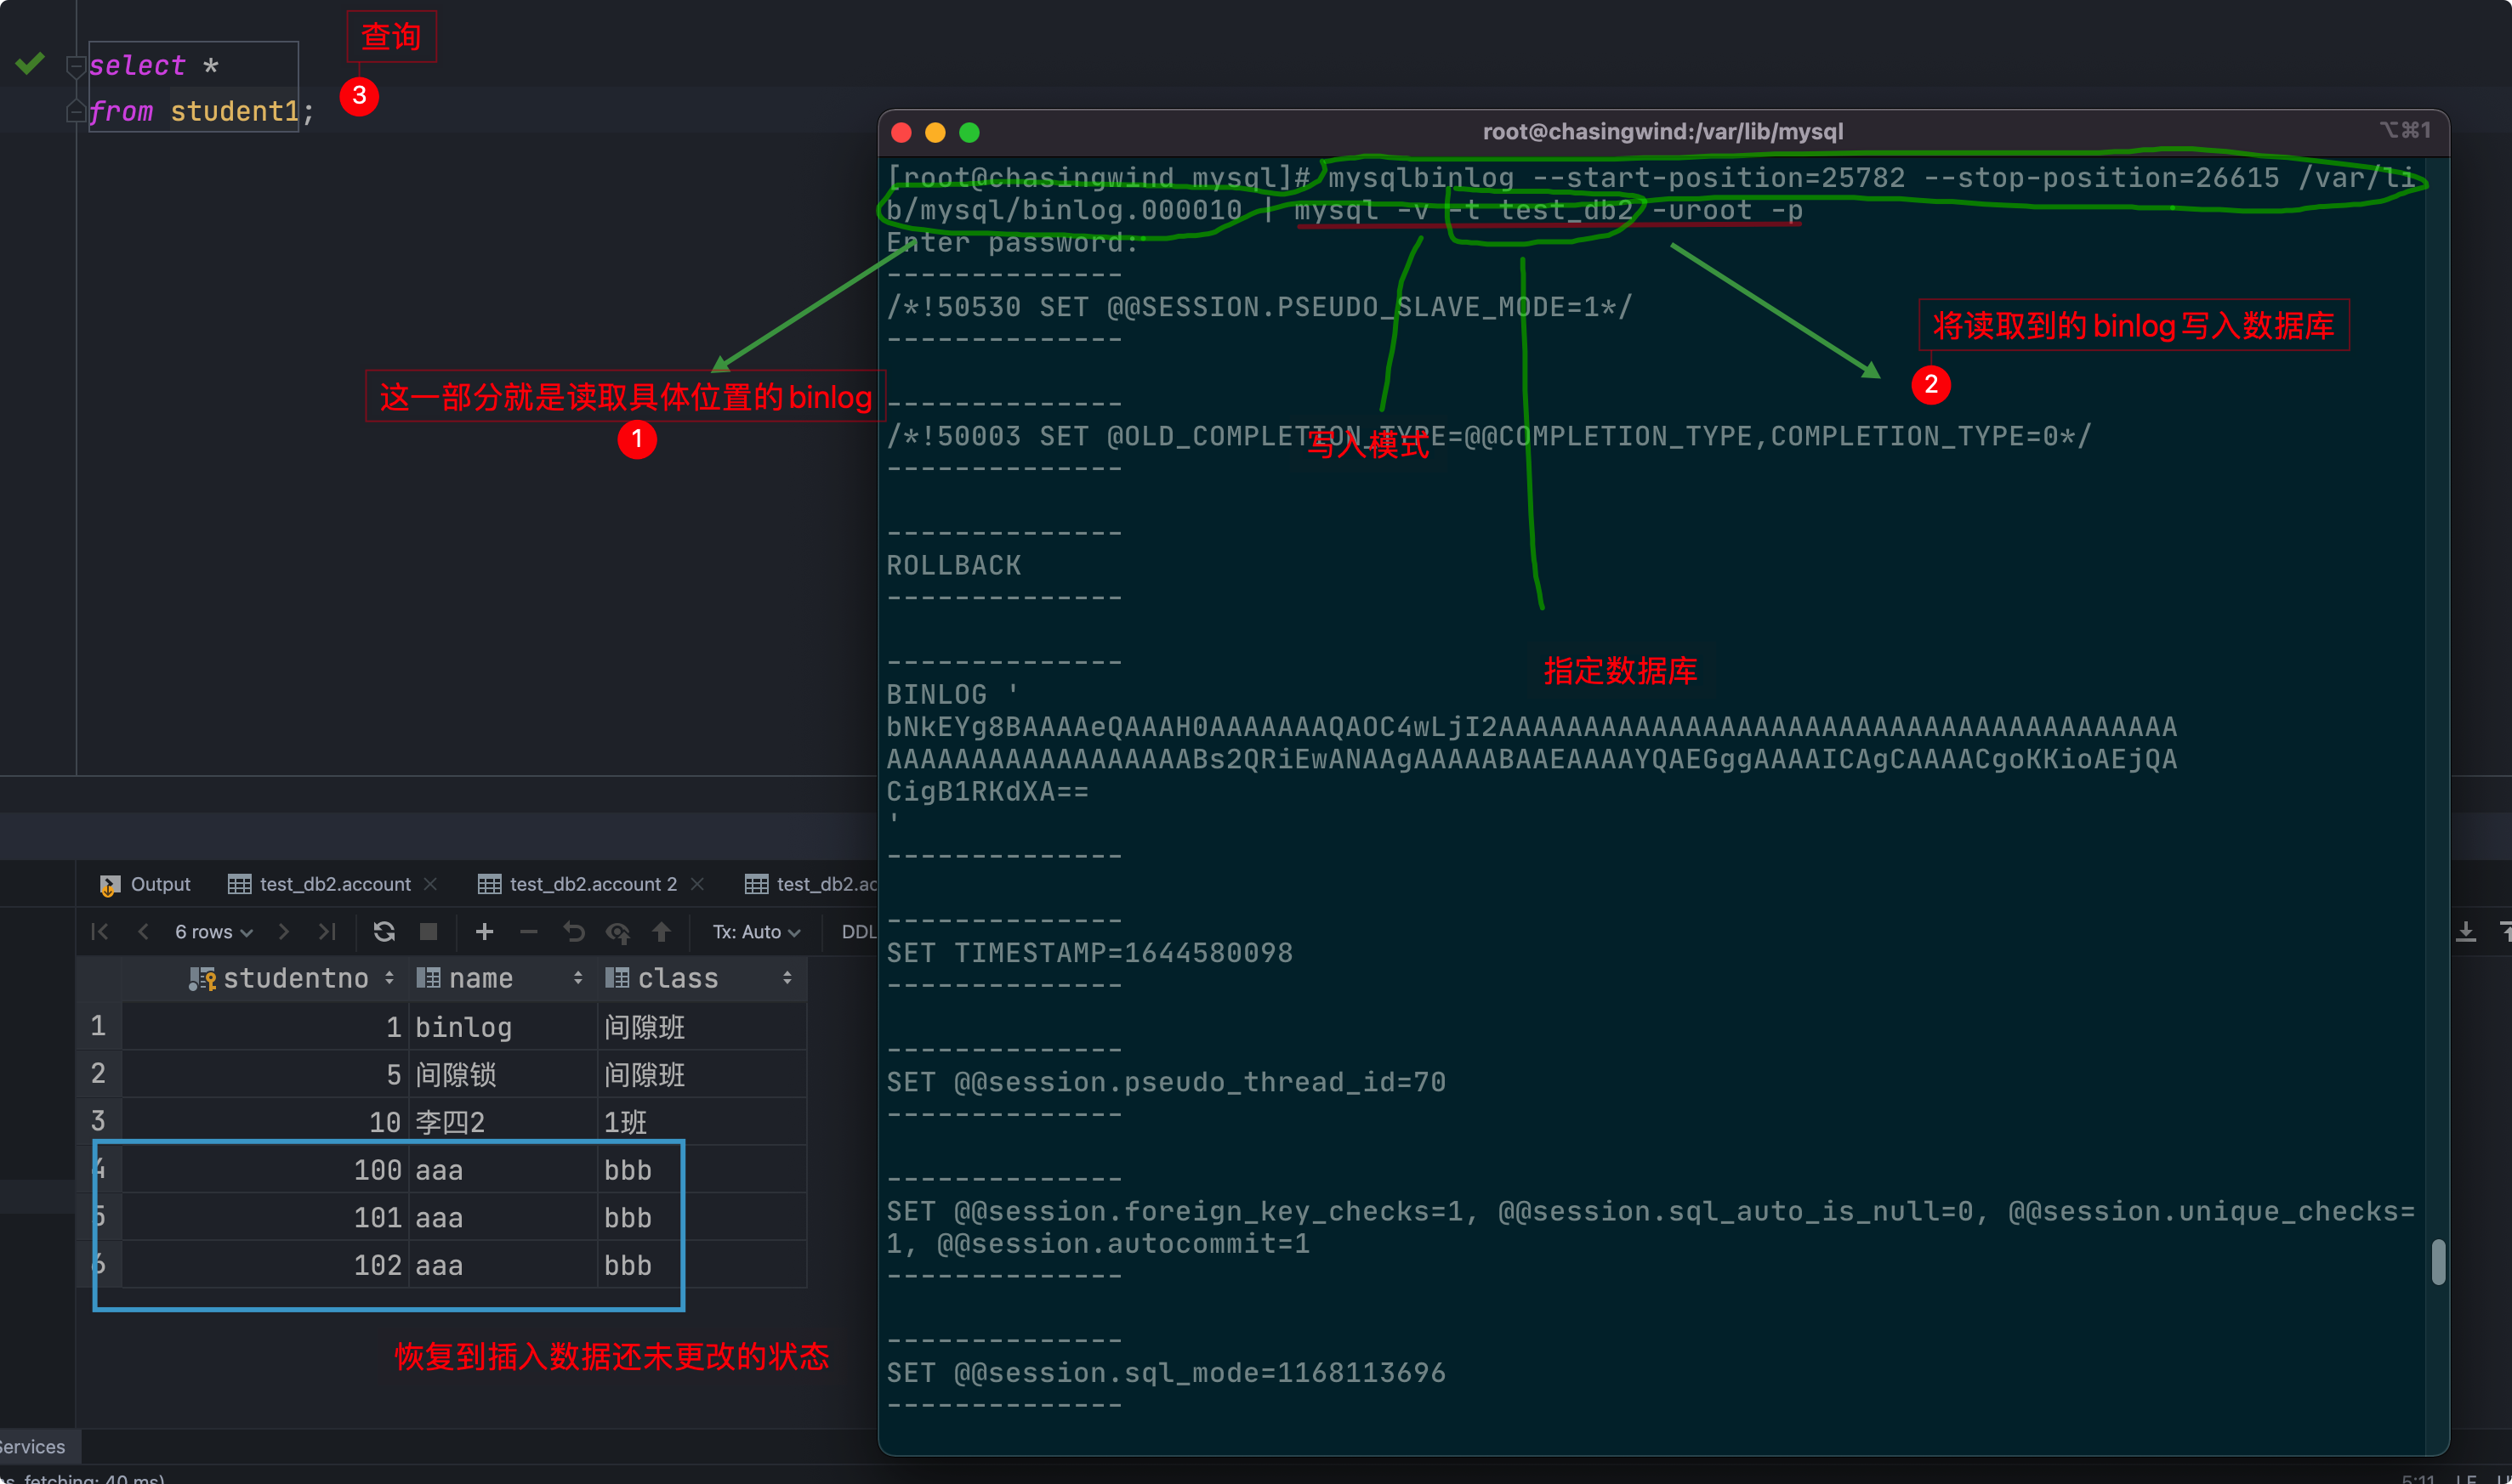The image size is (2512, 1484).
Task: Click the stop query square icon
Action: coord(429,932)
